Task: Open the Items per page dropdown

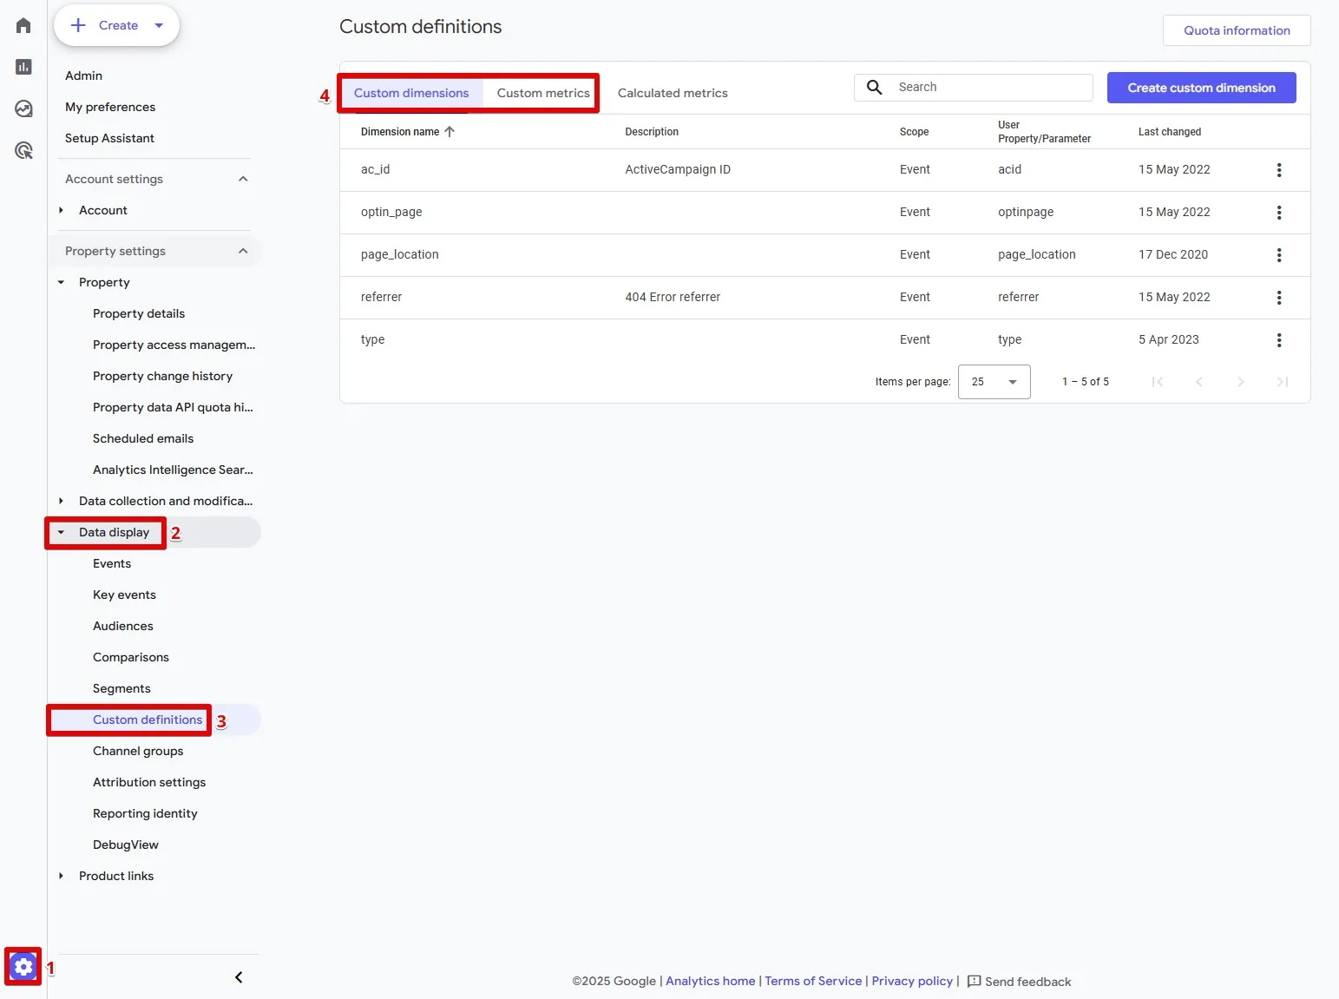Action: [x=994, y=382]
